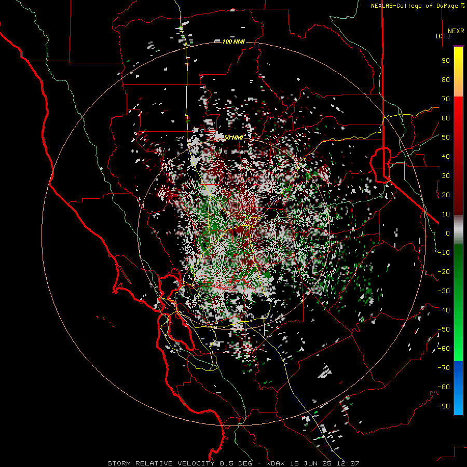
Task: Click the -40 scale value
Action: pyautogui.click(x=444, y=310)
